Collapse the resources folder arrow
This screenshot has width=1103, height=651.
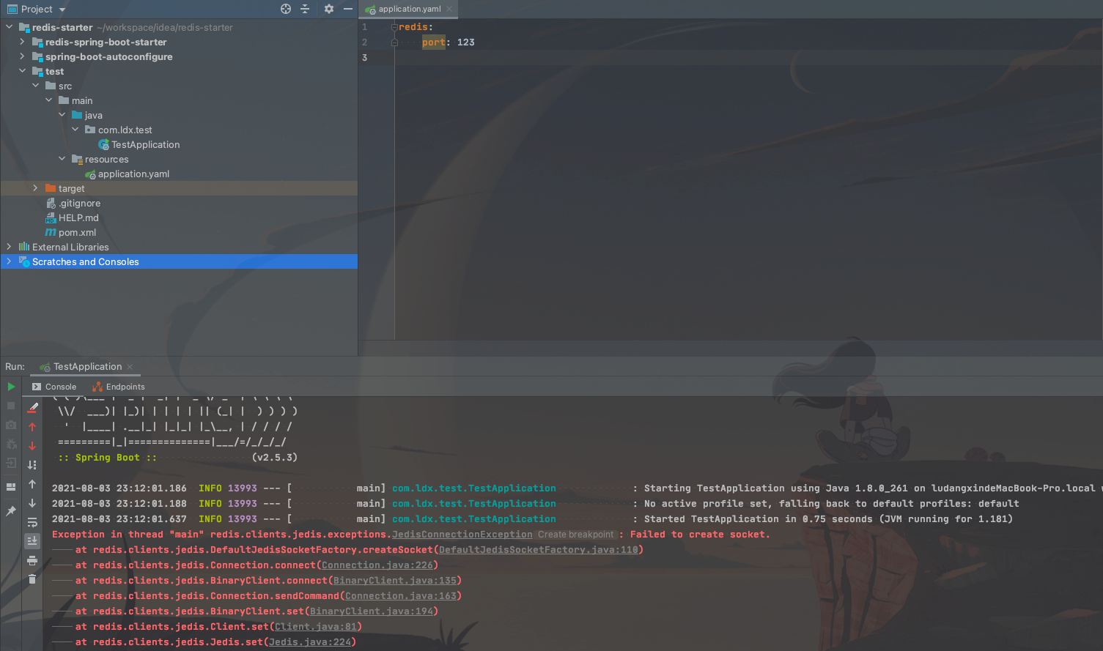click(62, 159)
